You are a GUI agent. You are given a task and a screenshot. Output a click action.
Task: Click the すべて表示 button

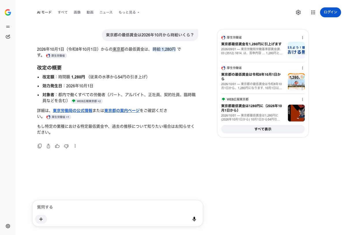tap(263, 129)
